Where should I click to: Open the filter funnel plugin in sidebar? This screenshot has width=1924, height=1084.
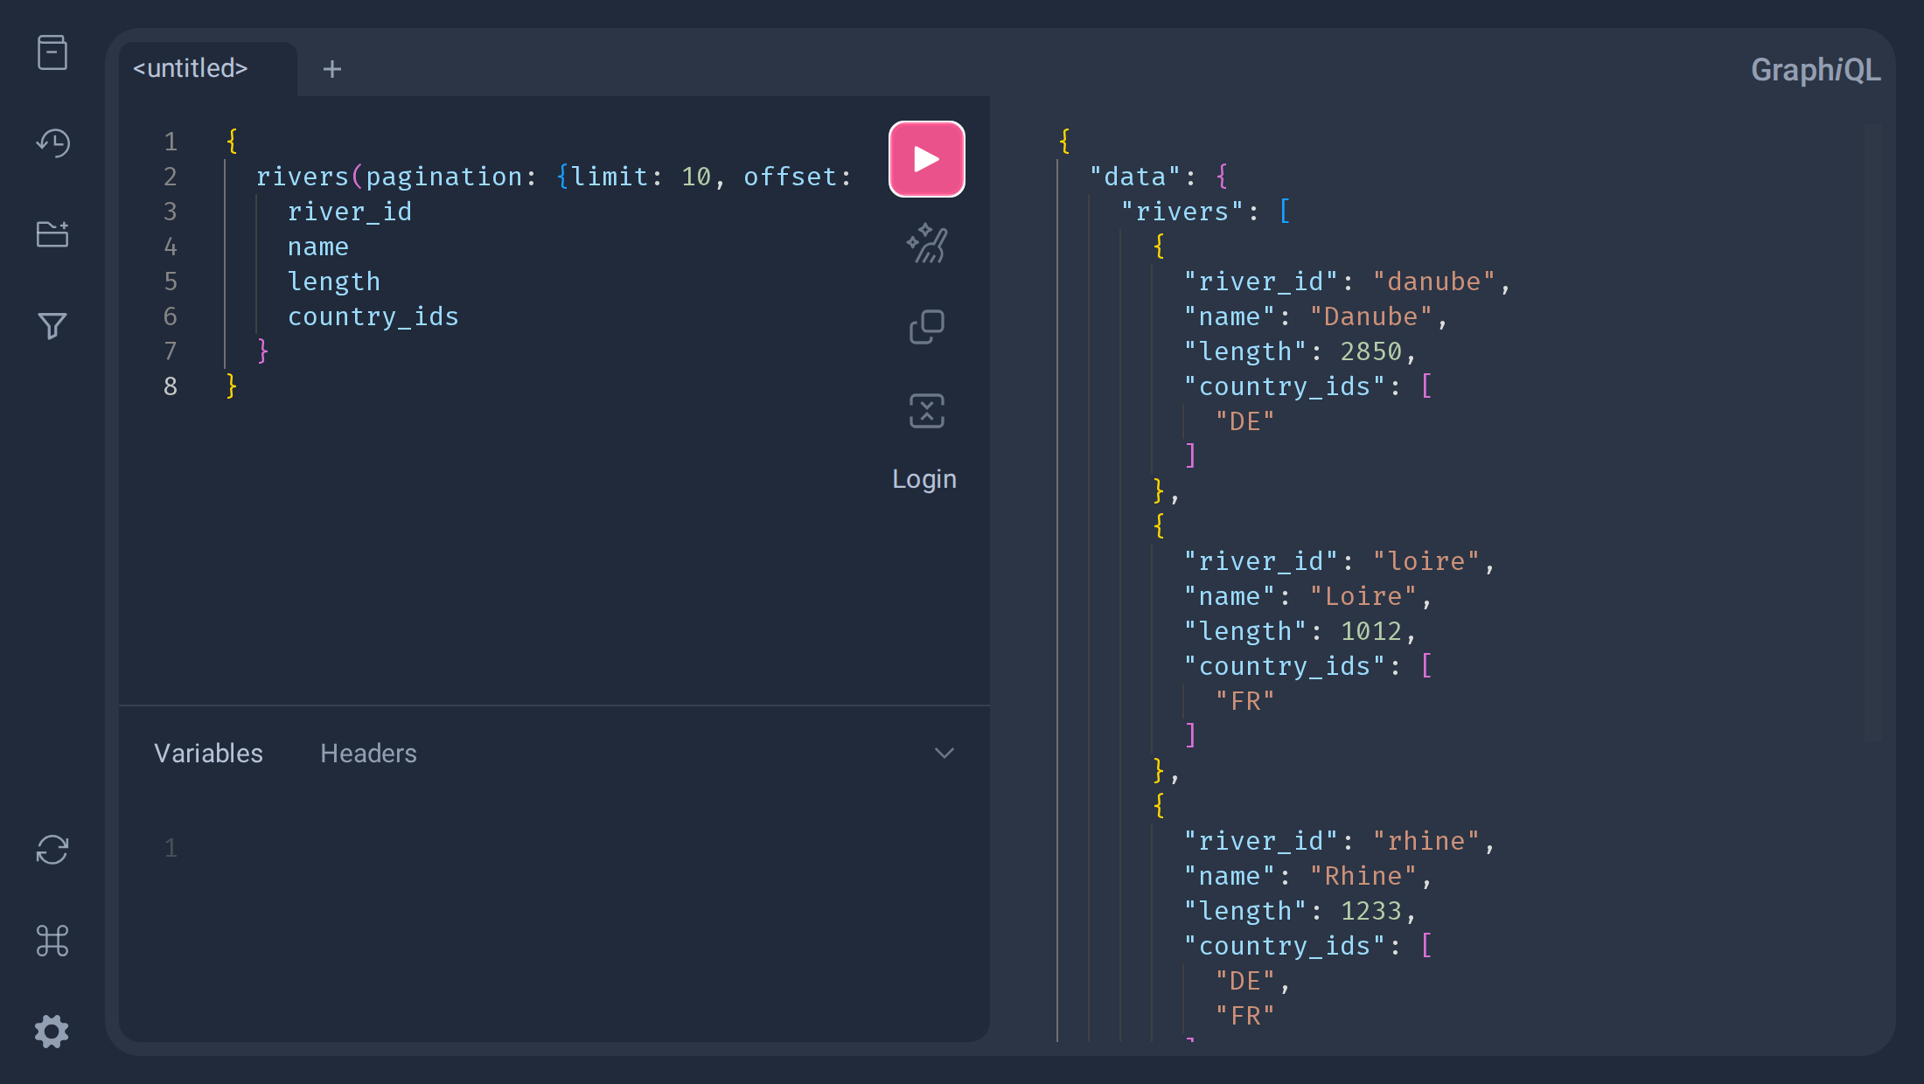tap(52, 325)
